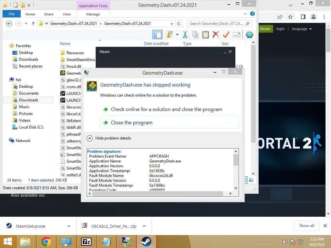
Task: Open the Share ribbon tab
Action: click(48, 14)
